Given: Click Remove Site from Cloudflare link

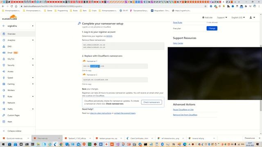Looking at the screenshot, I should (185, 115).
